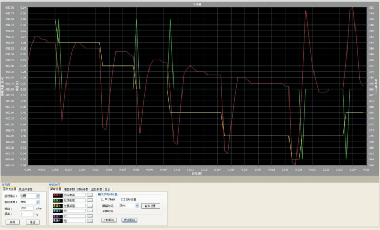The image size is (380, 230).
Task: Open channel 6 signal selector button
Action: coord(90,220)
